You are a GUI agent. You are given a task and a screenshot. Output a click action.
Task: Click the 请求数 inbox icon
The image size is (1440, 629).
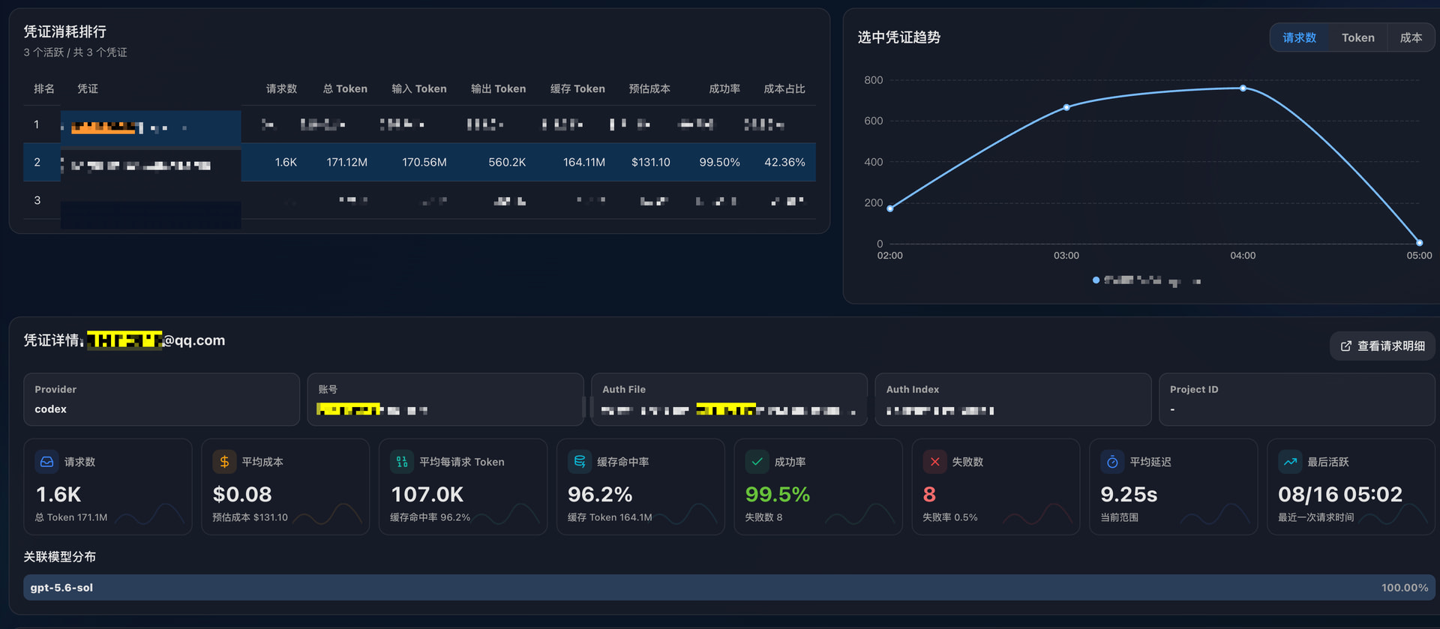[46, 462]
